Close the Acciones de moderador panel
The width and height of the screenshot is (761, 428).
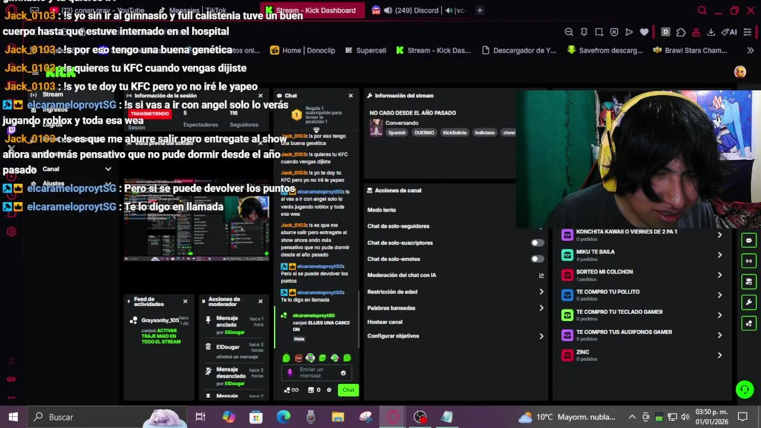[260, 301]
